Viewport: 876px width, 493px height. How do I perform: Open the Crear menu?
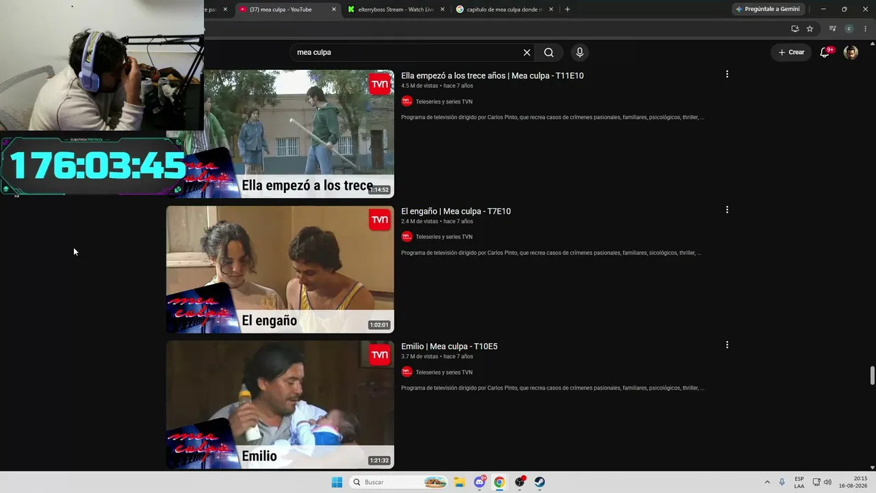point(791,53)
